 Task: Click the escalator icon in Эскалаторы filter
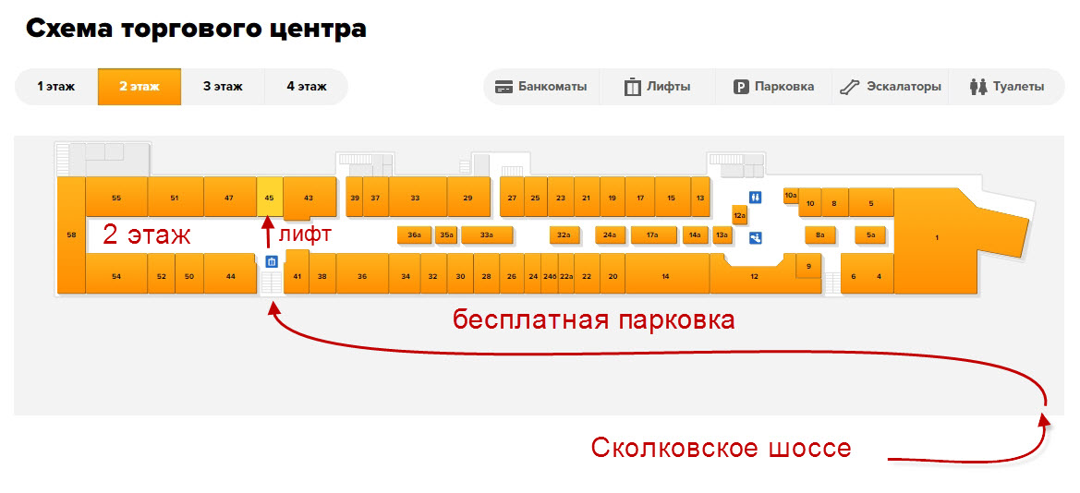(x=850, y=87)
